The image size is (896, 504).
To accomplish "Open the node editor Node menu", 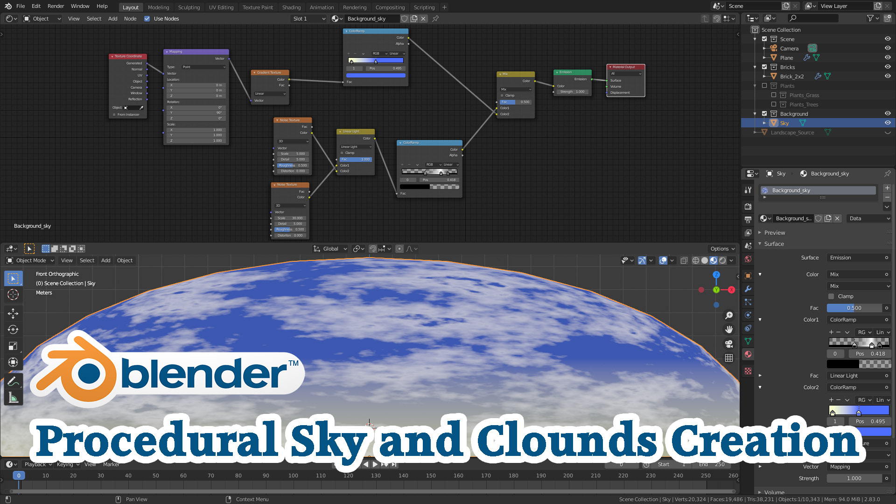I will tap(130, 19).
